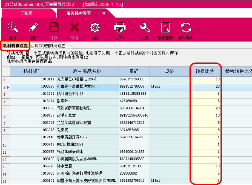This screenshot has width=252, height=185.
Task: Expand the dropdown arrow next to 功能
Action: [x=107, y=30]
